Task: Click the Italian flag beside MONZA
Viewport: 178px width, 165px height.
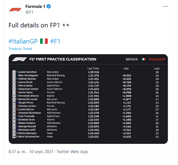Action: (144, 59)
